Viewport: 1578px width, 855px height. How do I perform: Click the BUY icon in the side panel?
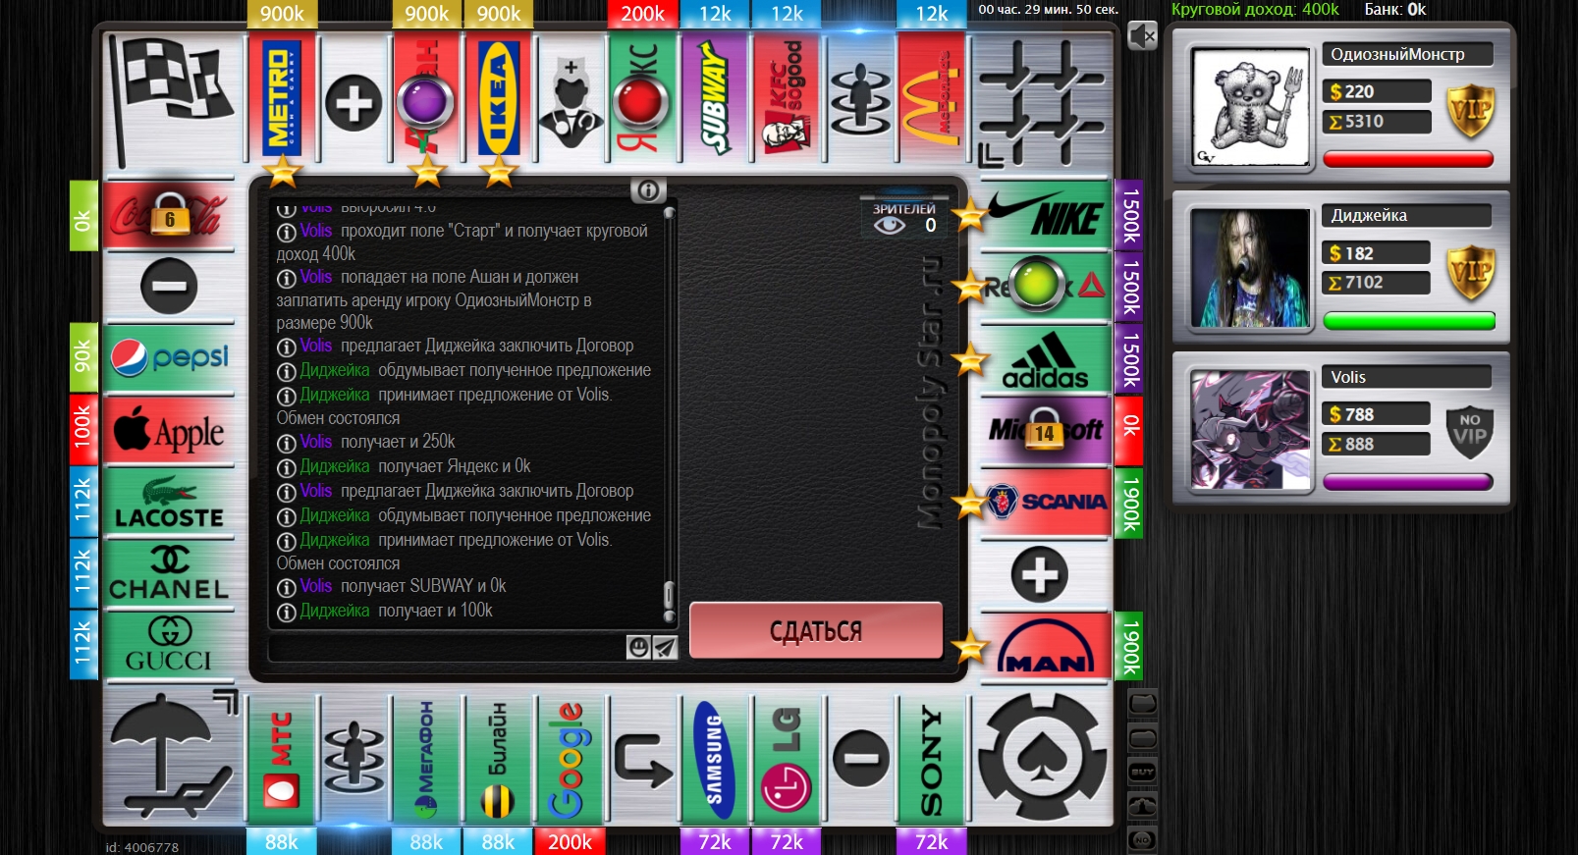pos(1142,773)
